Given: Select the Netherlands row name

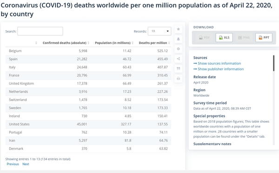Looking at the screenshot, I should pyautogui.click(x=19, y=92).
